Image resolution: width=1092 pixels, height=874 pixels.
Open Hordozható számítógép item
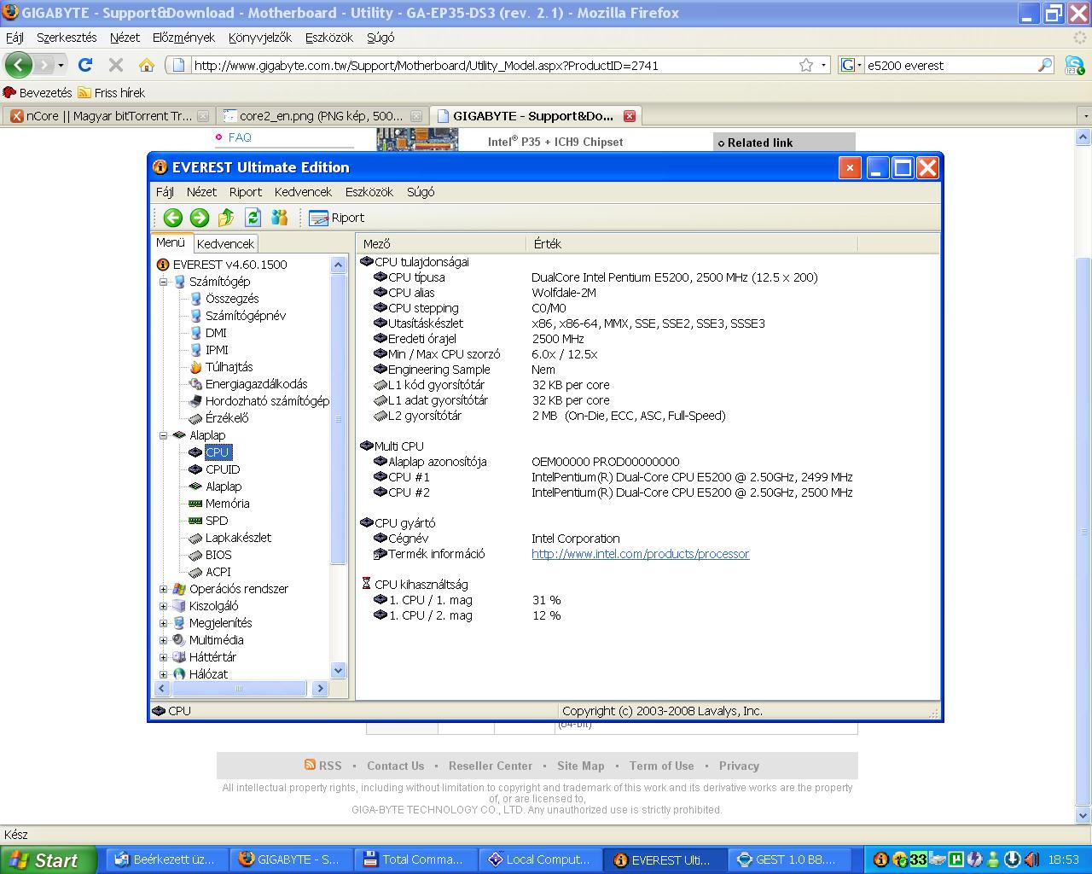pyautogui.click(x=267, y=401)
